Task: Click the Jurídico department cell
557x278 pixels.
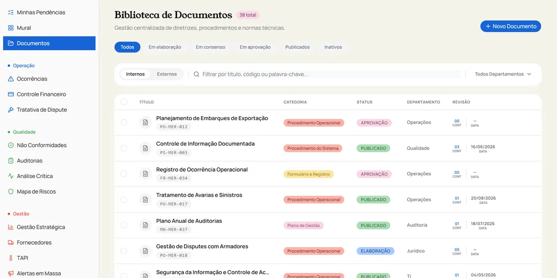Action: click(416, 251)
